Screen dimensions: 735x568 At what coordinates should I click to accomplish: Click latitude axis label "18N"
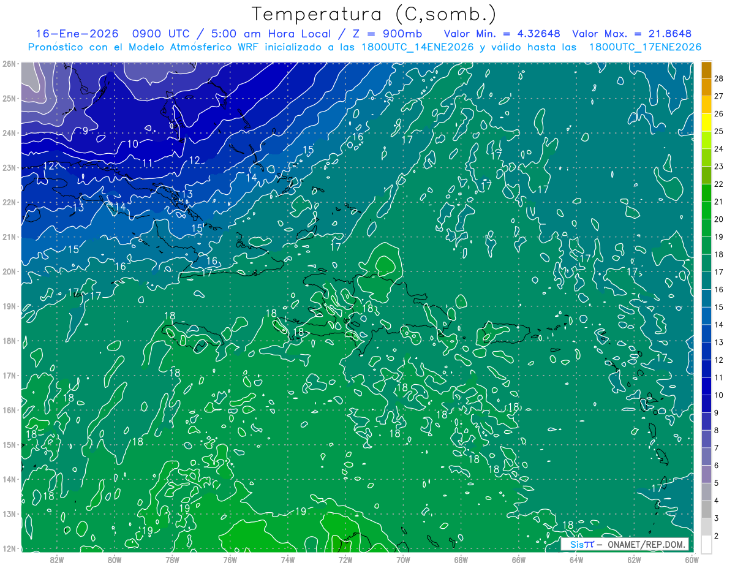[x=9, y=341]
